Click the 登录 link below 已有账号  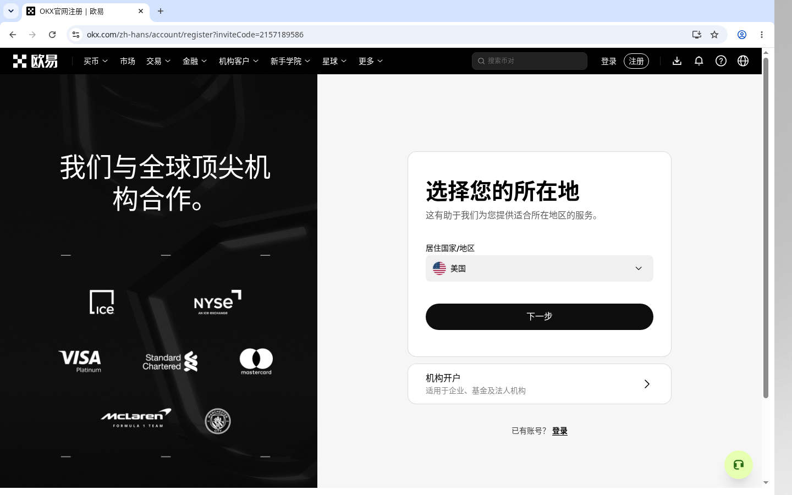click(560, 431)
